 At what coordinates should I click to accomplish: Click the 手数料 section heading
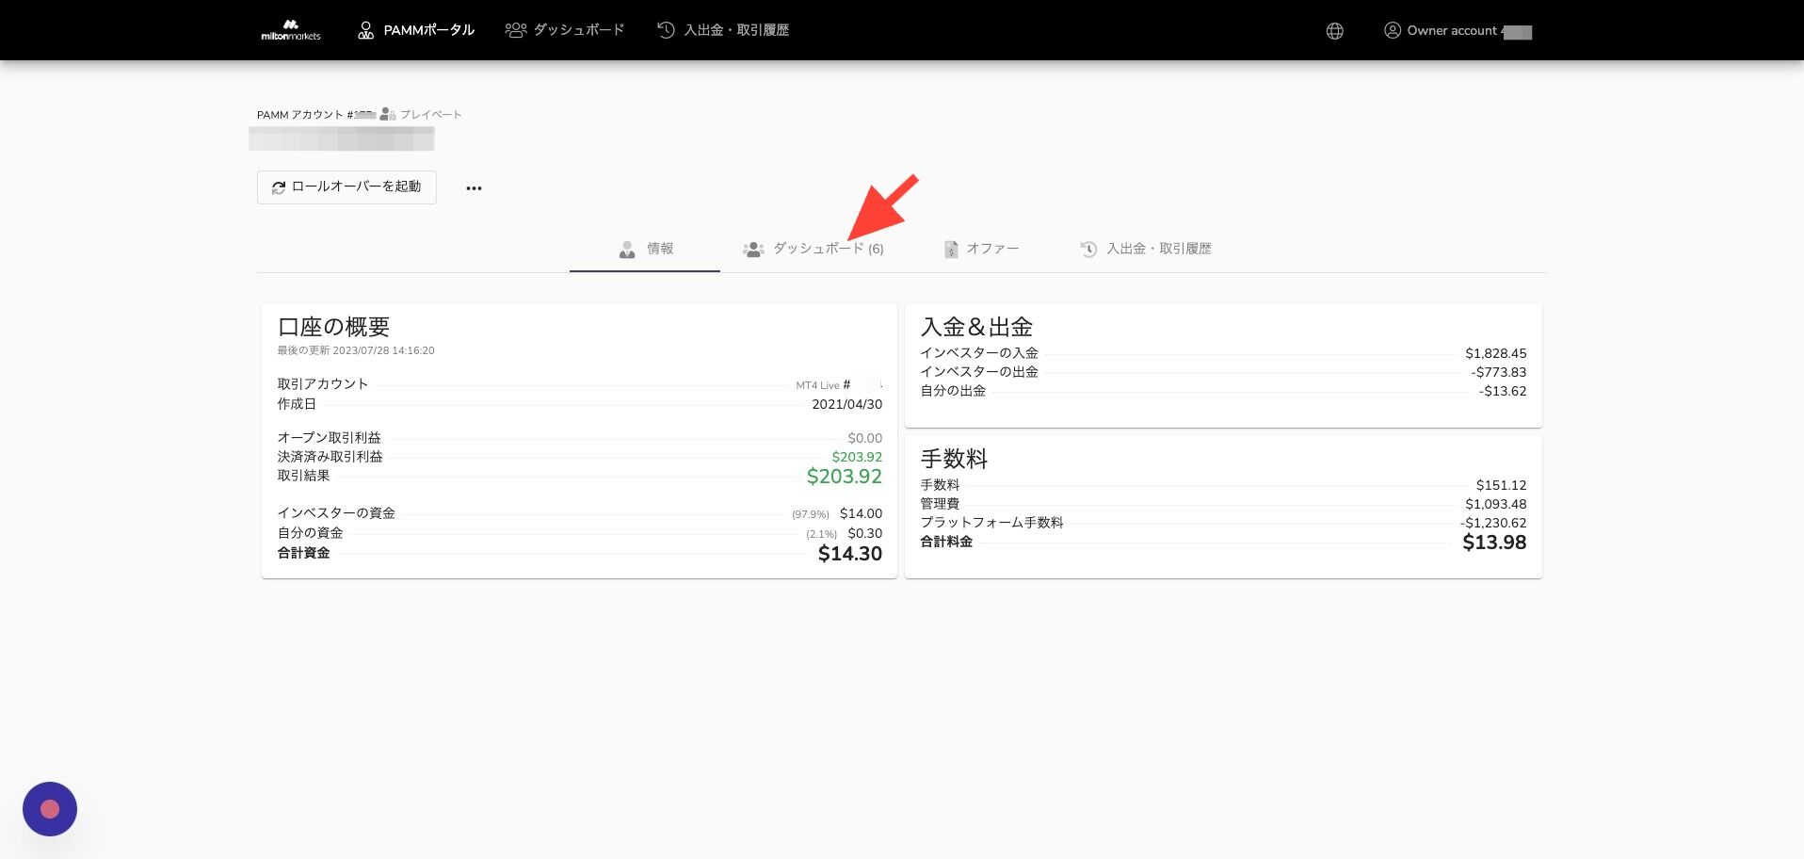[954, 459]
